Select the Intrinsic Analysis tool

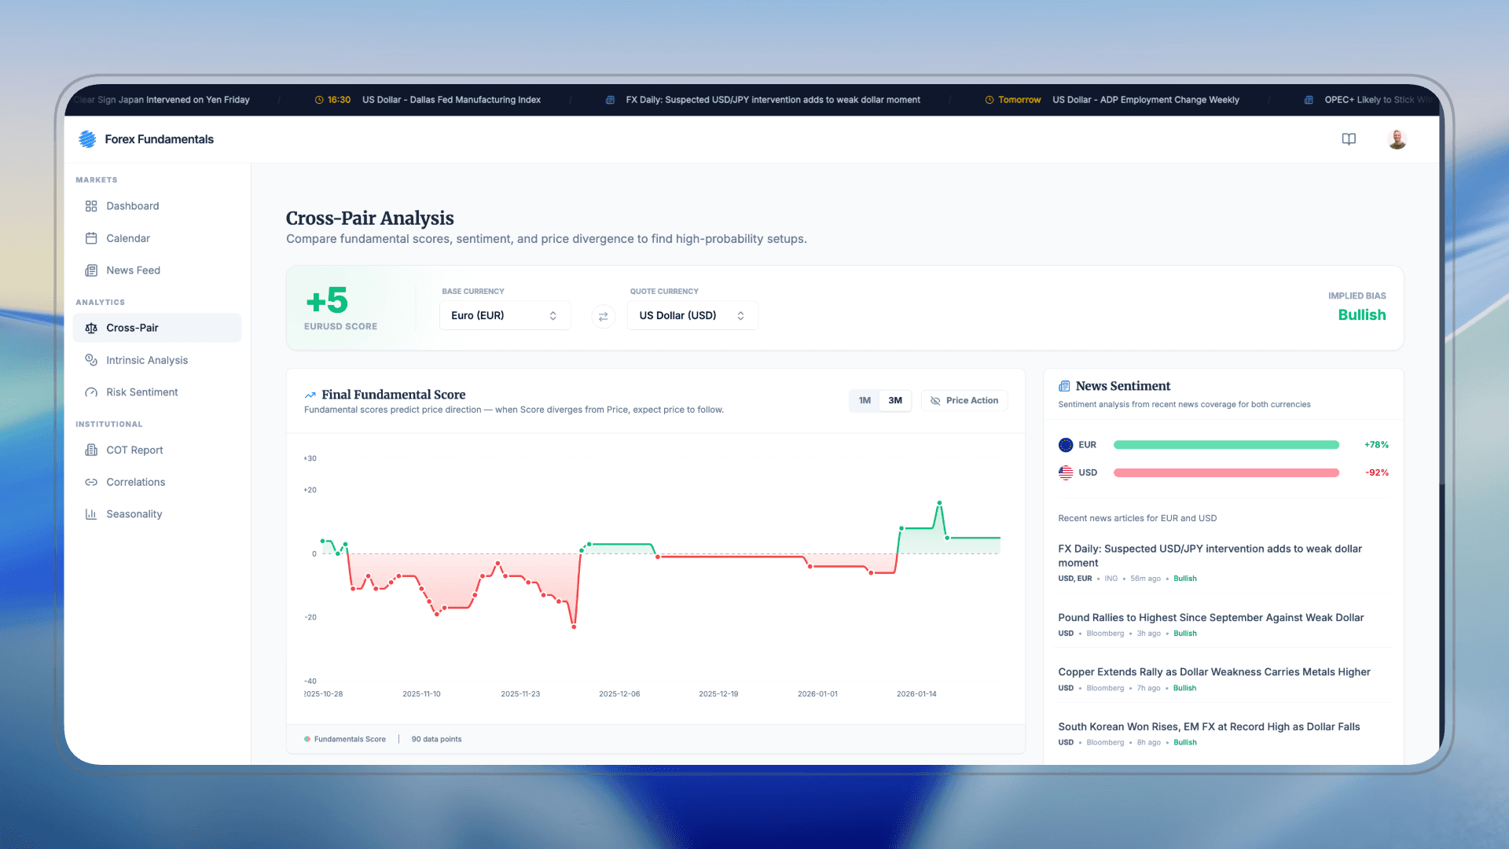coord(147,360)
